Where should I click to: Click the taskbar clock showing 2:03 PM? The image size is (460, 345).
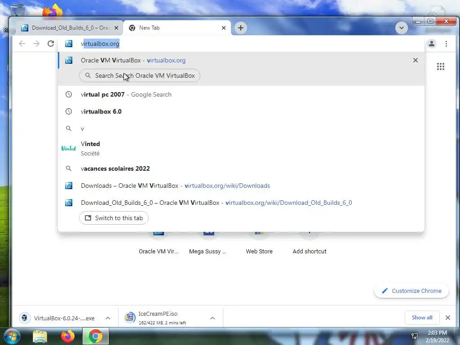[437, 336]
